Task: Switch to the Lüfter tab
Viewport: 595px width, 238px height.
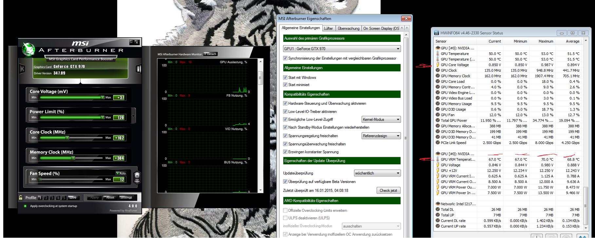Action: 328,28
